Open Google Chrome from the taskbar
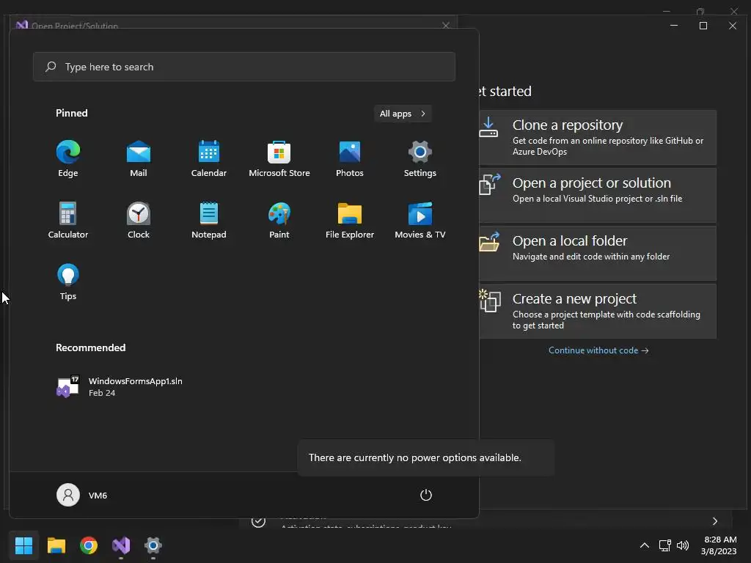The width and height of the screenshot is (751, 563). click(x=89, y=545)
